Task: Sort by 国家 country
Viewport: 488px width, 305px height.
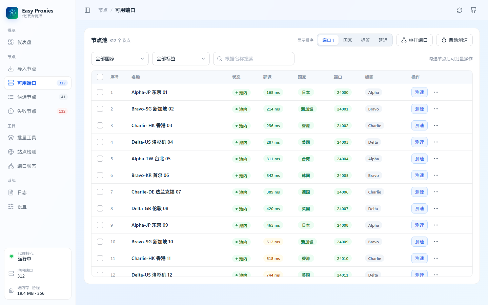Action: click(348, 40)
